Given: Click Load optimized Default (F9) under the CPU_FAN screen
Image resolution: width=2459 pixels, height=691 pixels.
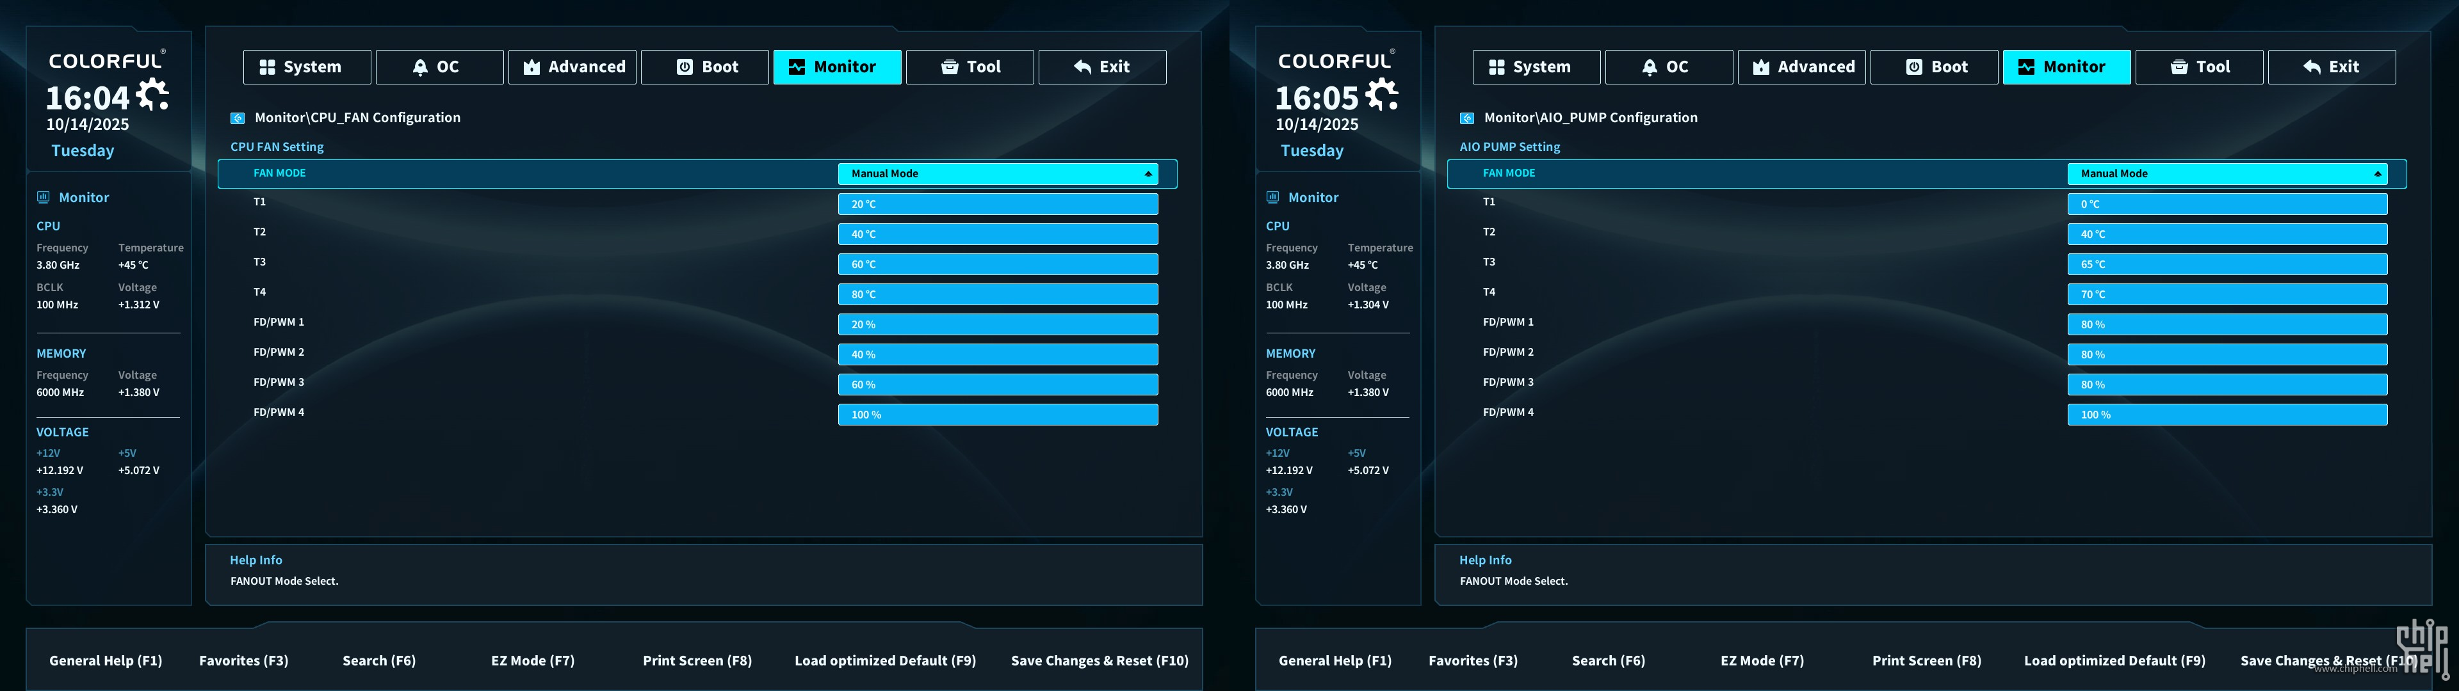Looking at the screenshot, I should pos(885,660).
